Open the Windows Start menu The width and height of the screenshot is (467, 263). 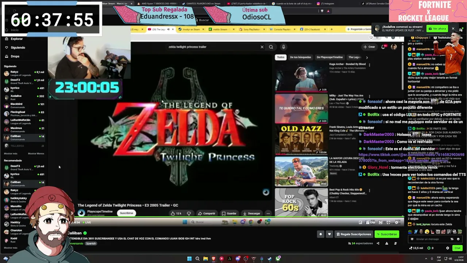click(x=189, y=259)
